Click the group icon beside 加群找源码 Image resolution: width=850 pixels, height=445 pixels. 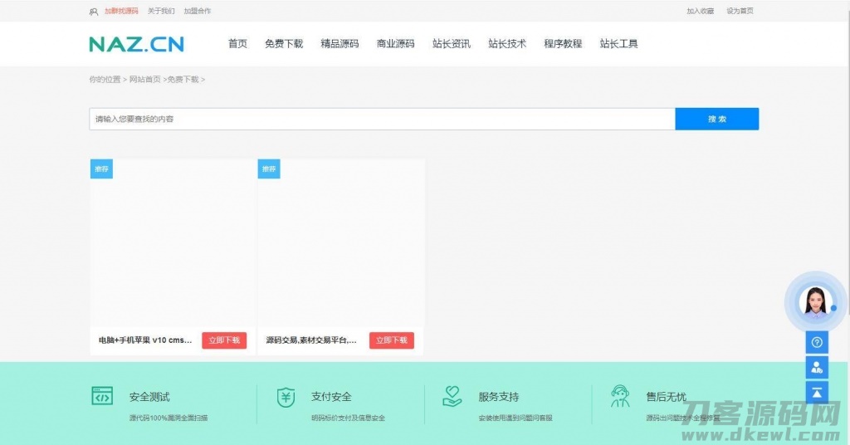[94, 12]
